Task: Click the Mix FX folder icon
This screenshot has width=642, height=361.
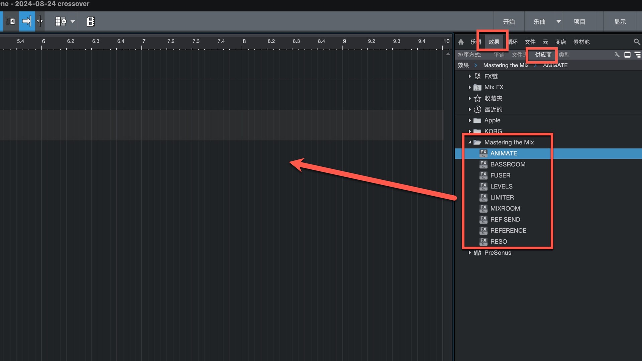Action: [x=477, y=87]
